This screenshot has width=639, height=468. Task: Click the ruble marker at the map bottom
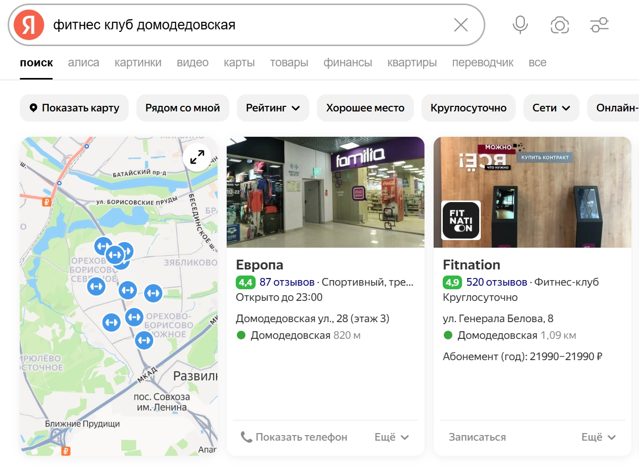(x=65, y=451)
